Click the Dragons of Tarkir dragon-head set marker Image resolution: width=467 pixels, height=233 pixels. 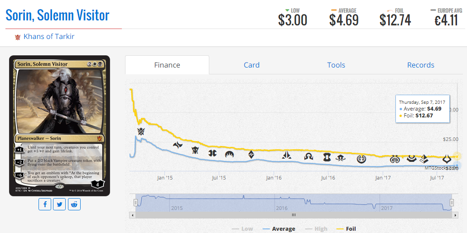pos(195,150)
